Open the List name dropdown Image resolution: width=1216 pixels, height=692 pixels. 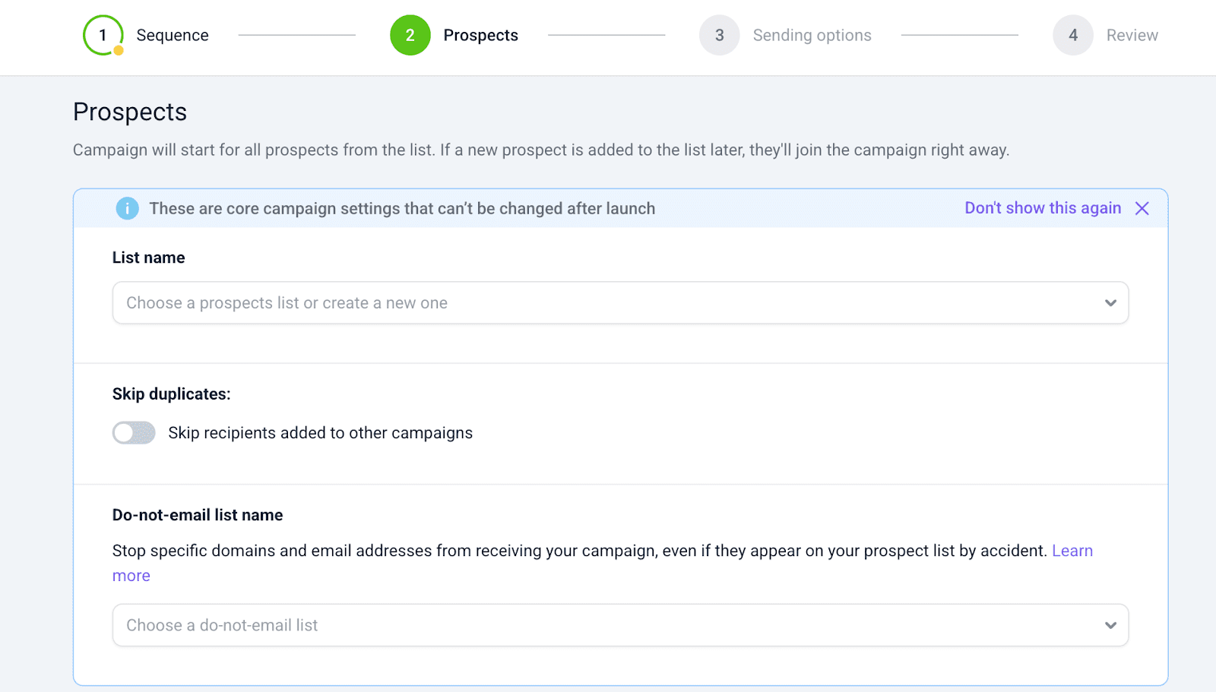pos(620,303)
